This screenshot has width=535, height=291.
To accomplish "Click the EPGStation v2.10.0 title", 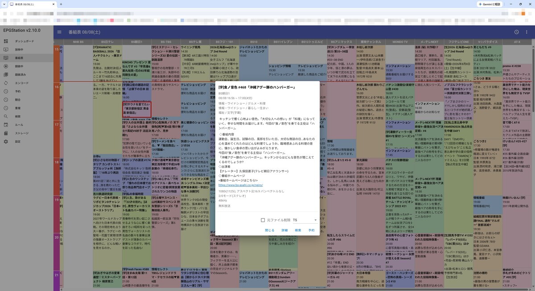I will 22,30.
